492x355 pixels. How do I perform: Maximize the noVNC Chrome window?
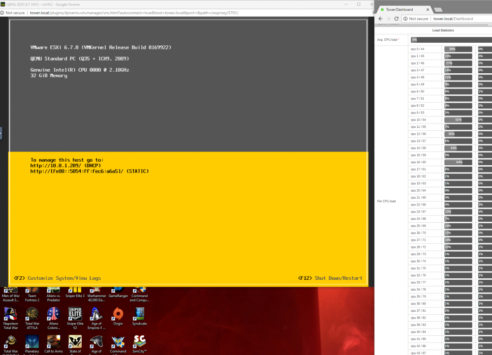359,4
